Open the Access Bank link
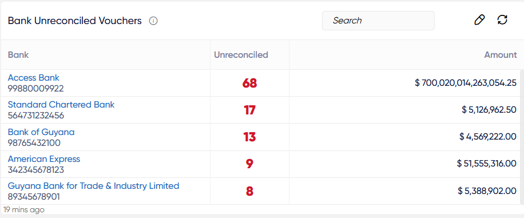 point(33,78)
